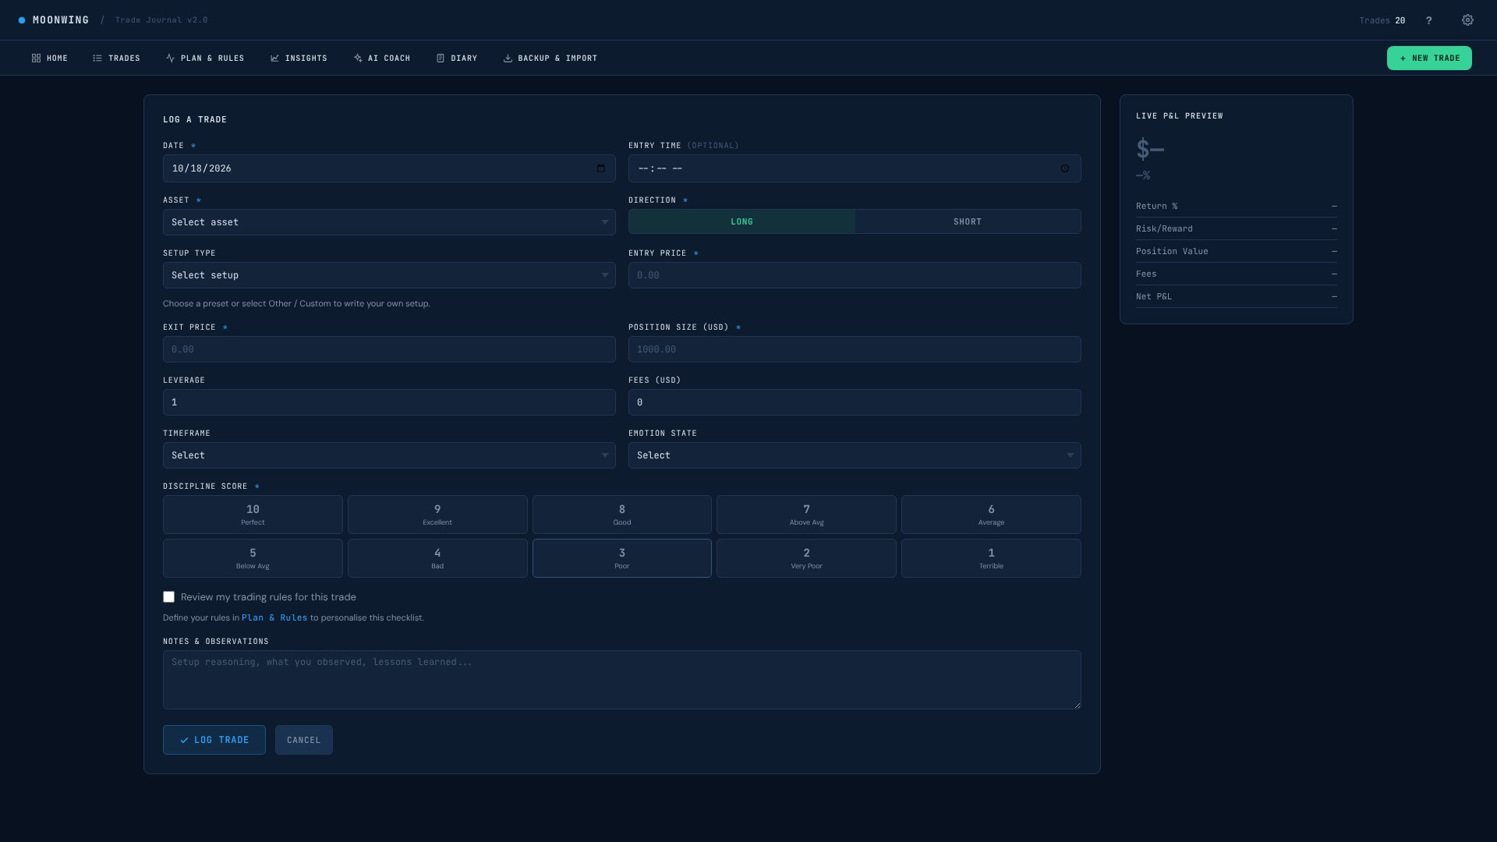1497x842 pixels.
Task: Open the Select setup dropdown
Action: point(389,275)
